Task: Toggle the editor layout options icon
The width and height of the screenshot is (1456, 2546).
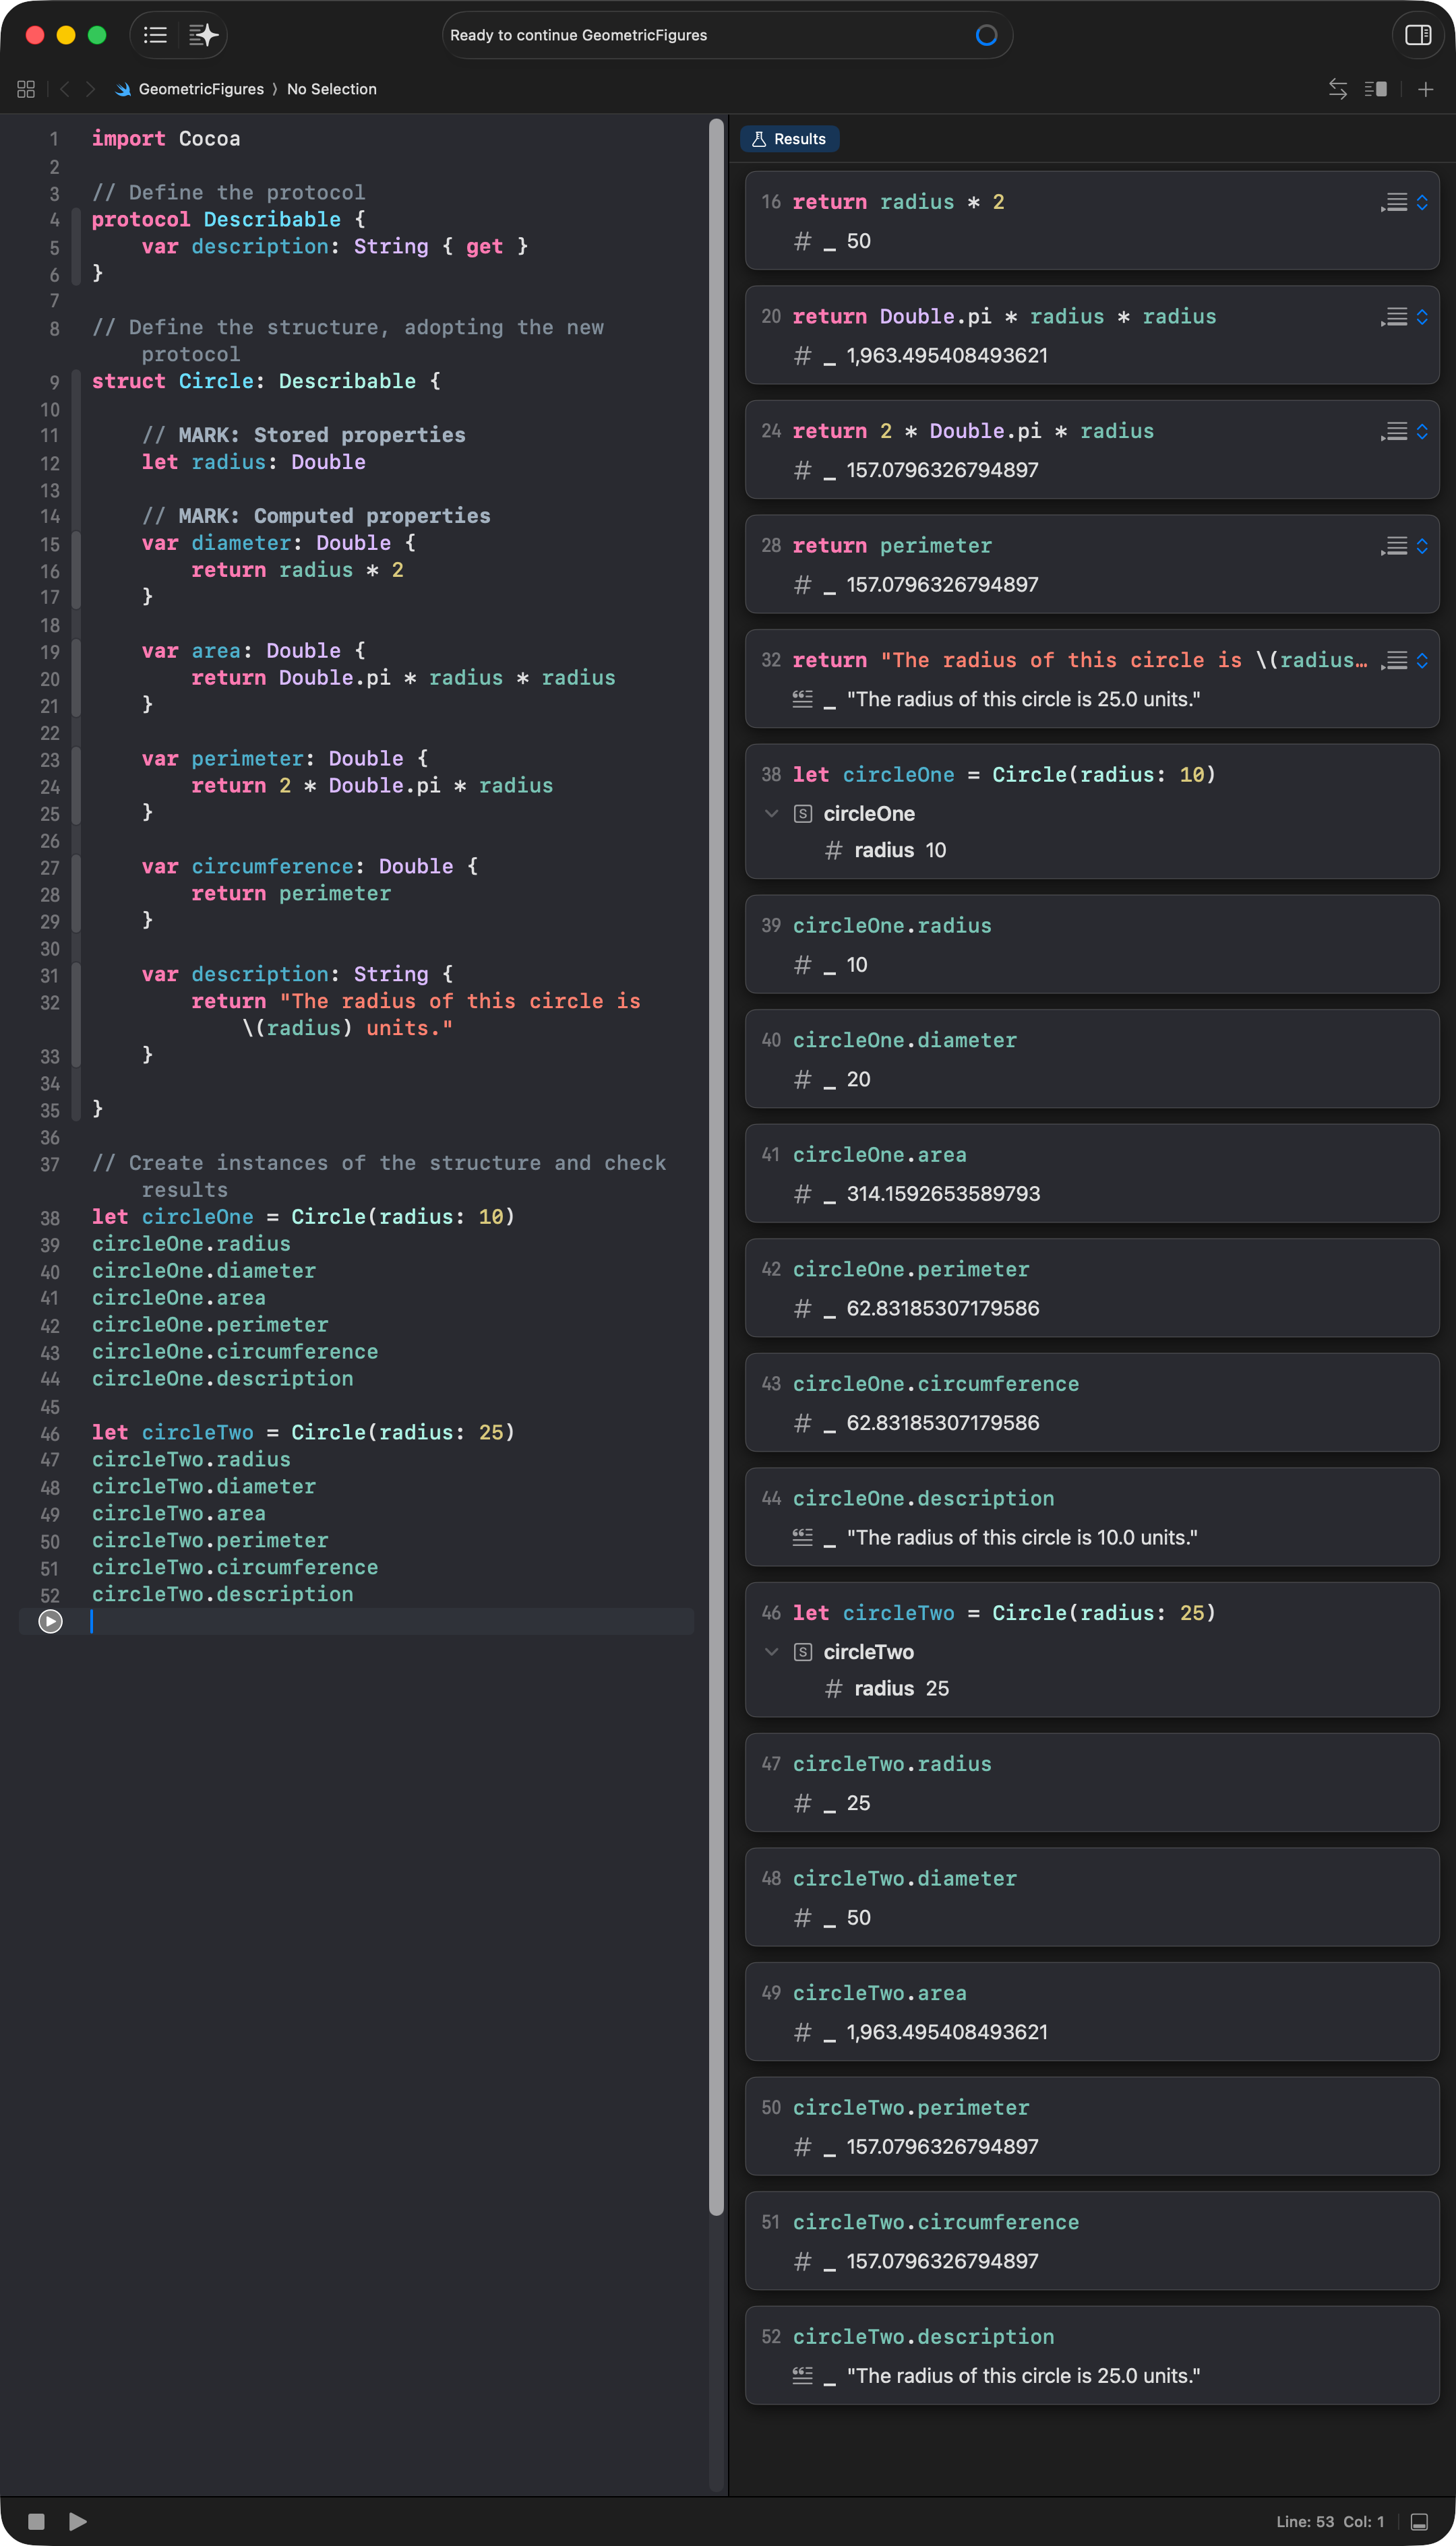Action: coord(1375,89)
